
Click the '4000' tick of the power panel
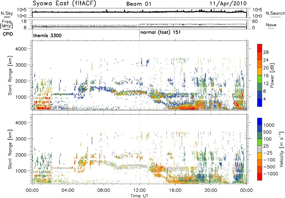(21, 49)
